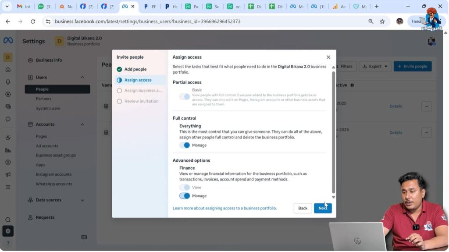
Task: Expand the Data sources section
Action: (x=82, y=200)
